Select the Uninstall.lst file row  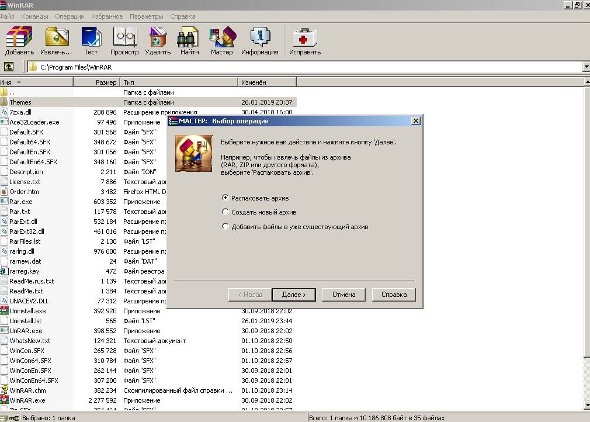click(148, 321)
